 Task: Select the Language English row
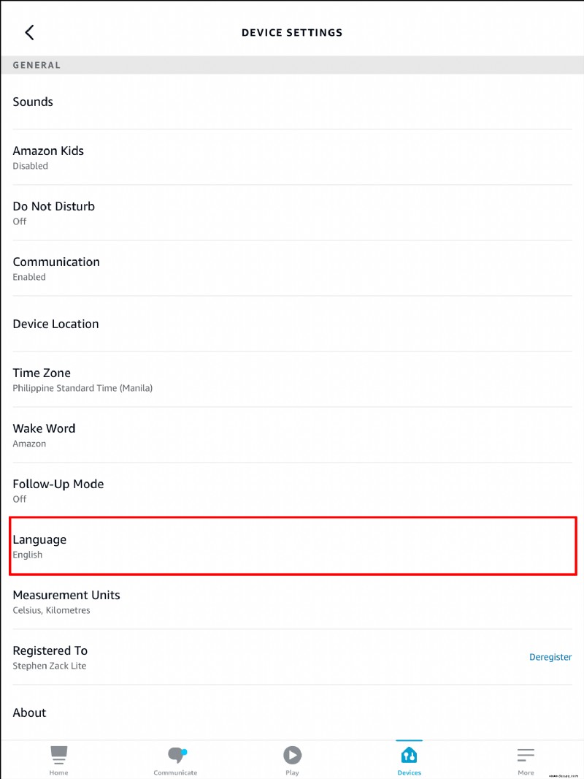point(293,546)
